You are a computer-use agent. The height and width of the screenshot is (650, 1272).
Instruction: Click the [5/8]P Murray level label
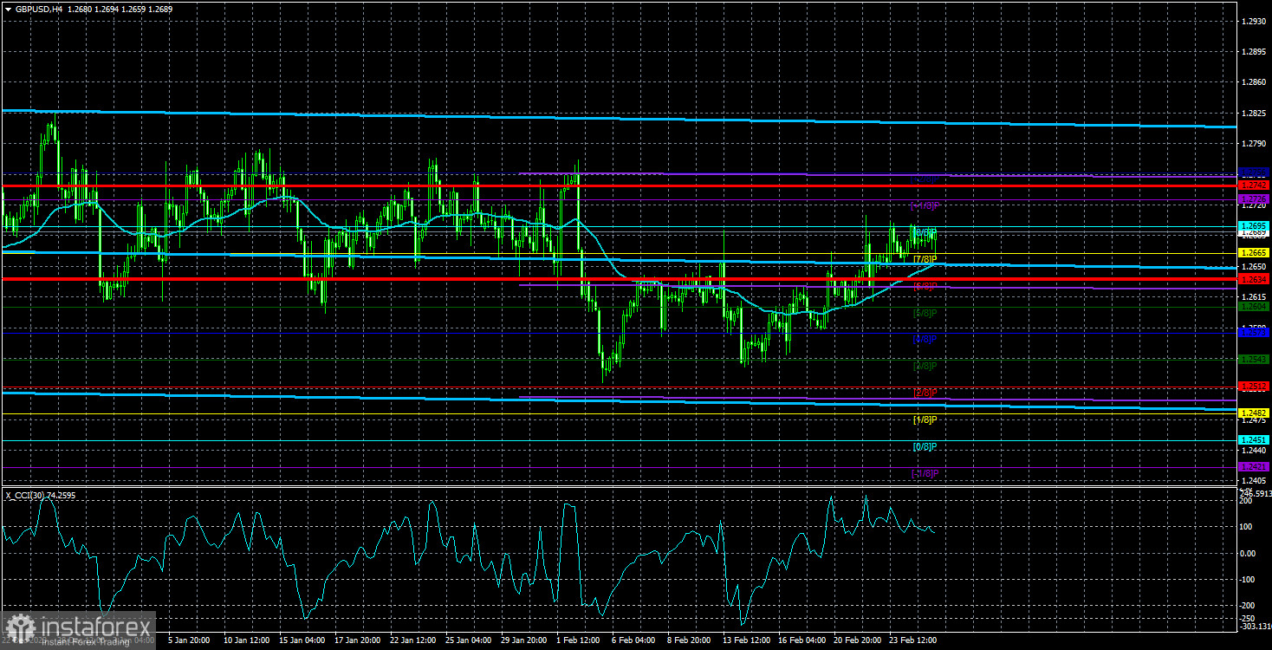point(925,312)
